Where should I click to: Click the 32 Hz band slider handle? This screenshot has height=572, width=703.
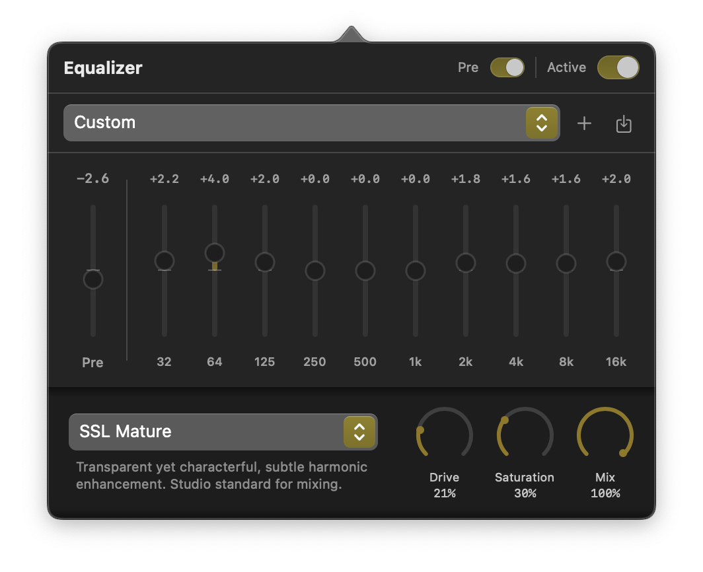tap(165, 261)
